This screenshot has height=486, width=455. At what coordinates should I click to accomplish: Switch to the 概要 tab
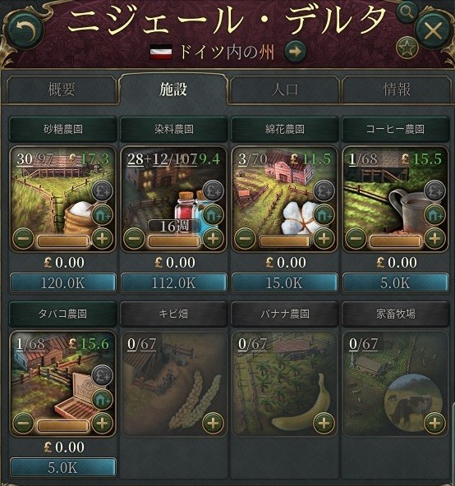62,89
